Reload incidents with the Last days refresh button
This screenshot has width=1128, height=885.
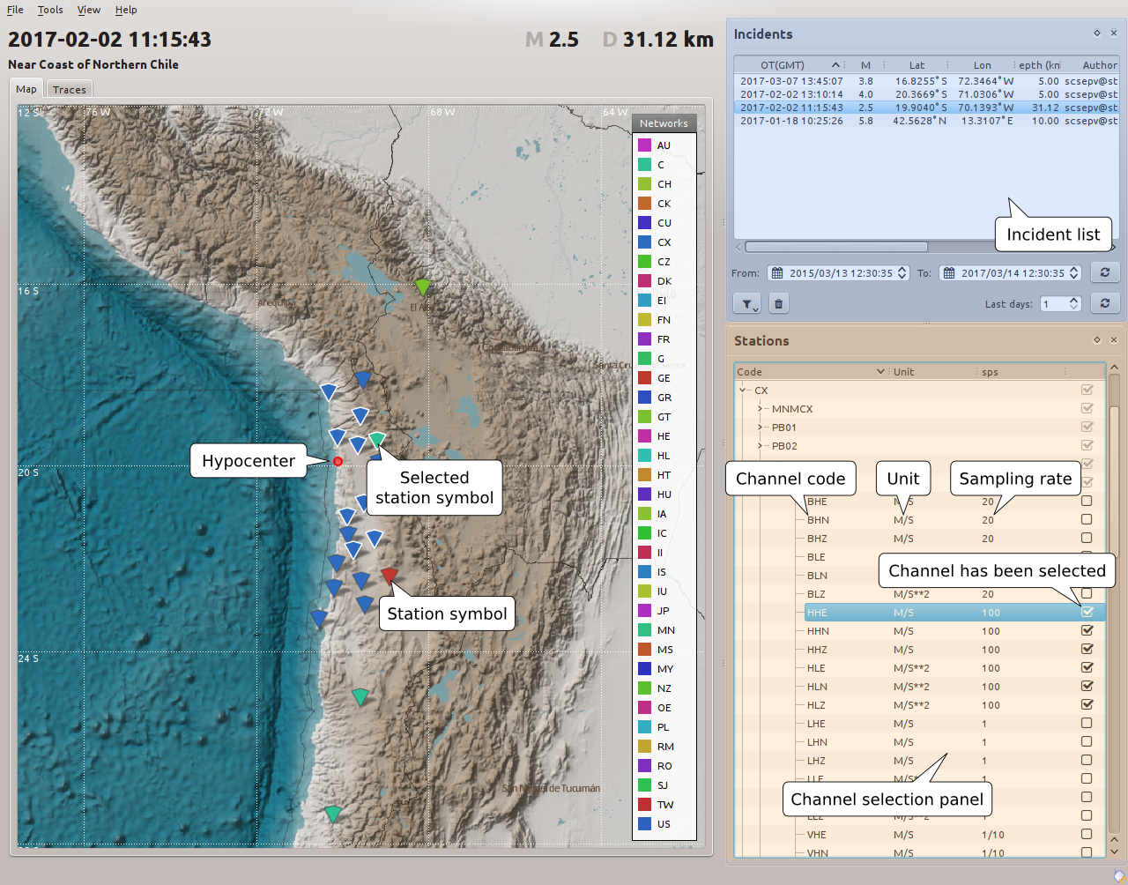[1104, 303]
